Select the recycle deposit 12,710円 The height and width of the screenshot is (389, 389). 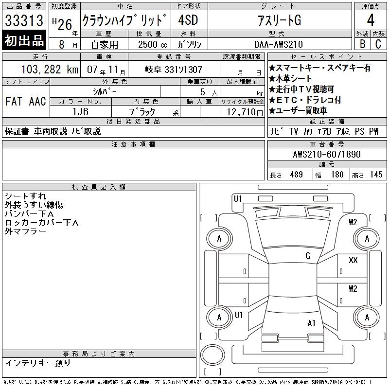click(x=245, y=112)
